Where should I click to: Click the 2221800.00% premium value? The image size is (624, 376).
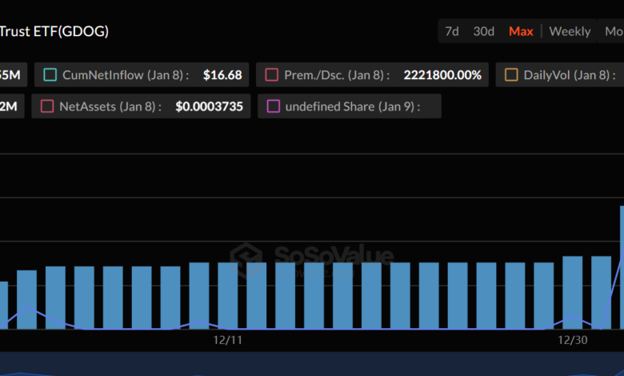click(x=442, y=75)
